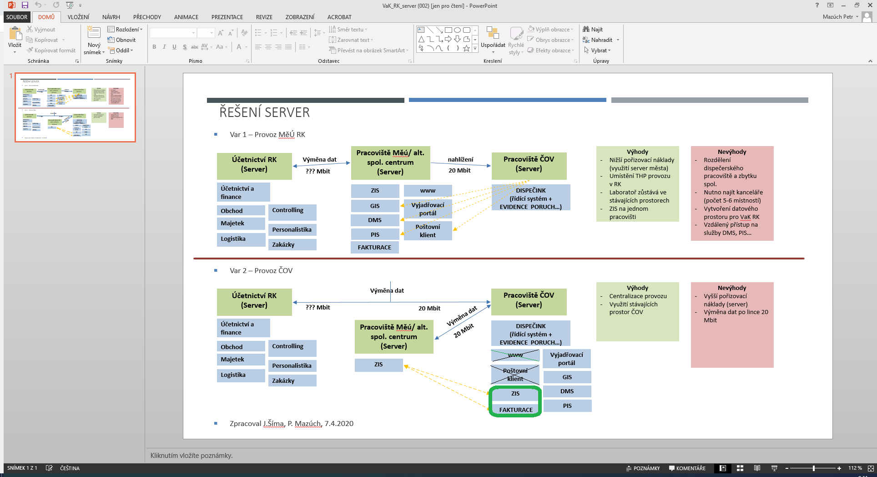Select the five-point star shape
The image size is (877, 477).
pyautogui.click(x=467, y=48)
